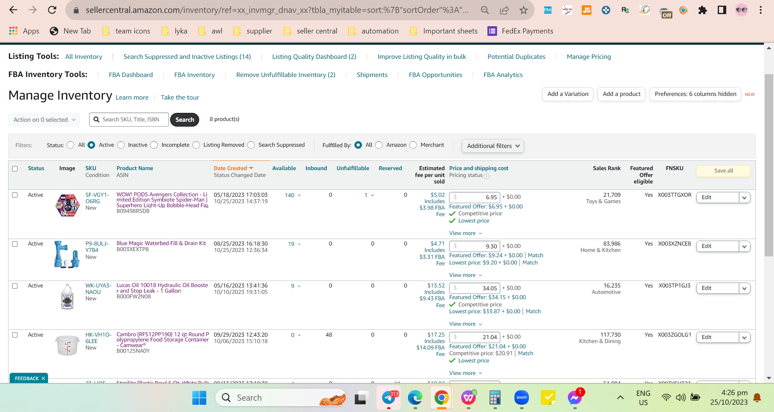Select the Inactive status filter
This screenshot has width=774, height=412.
click(x=121, y=145)
